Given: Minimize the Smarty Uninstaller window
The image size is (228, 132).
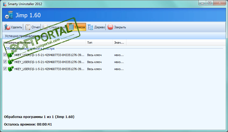Looking at the screenshot, I should 202,3.
